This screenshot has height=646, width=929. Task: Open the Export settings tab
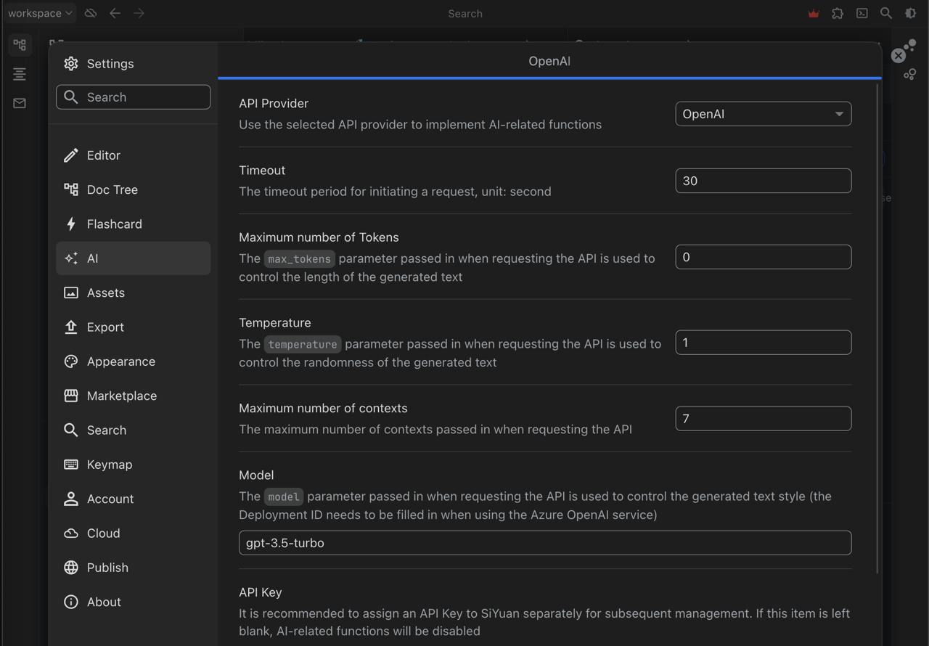pos(134,327)
